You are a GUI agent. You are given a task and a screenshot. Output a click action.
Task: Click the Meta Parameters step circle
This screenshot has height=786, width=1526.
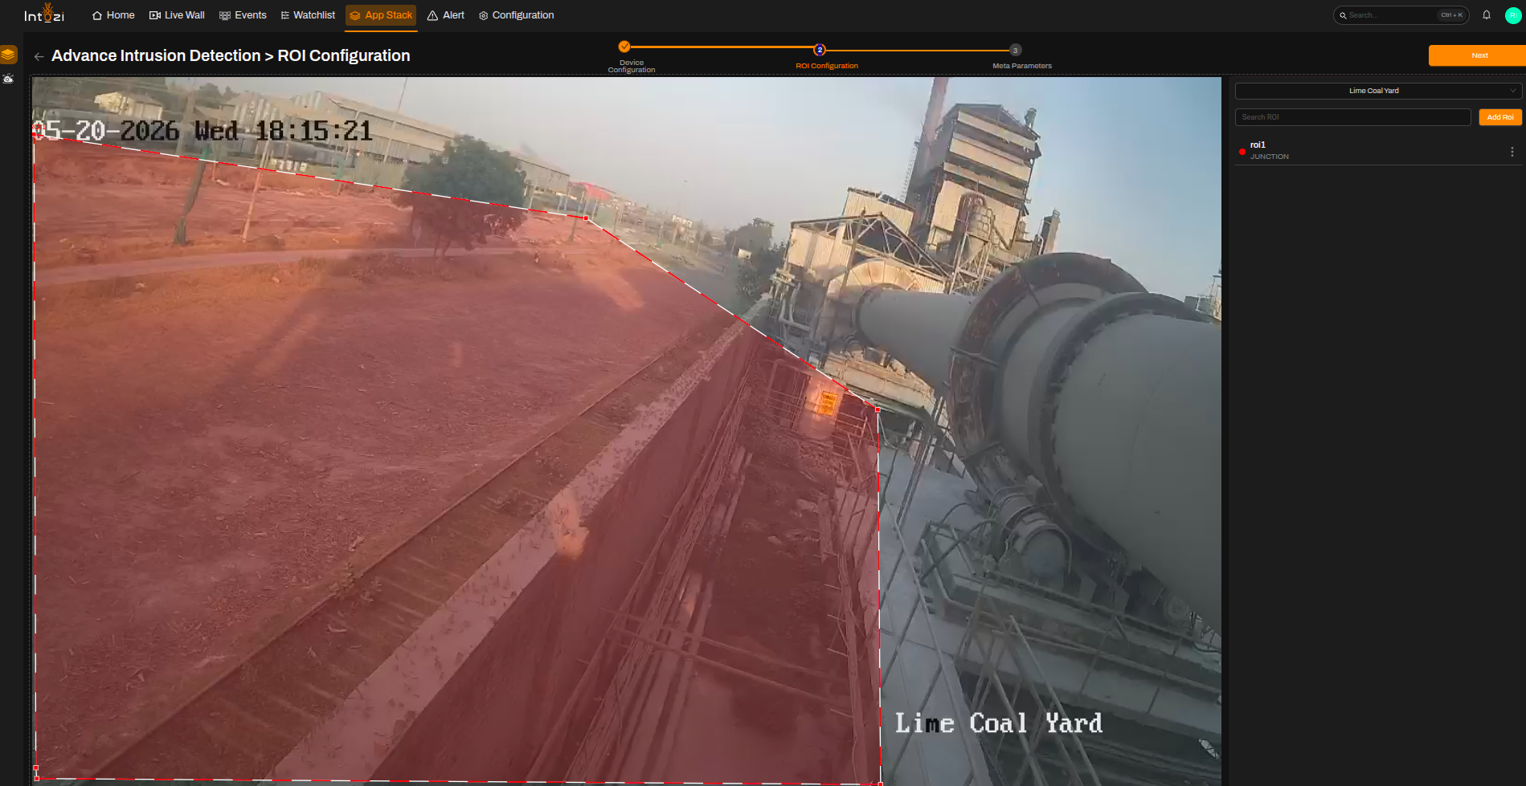point(1015,50)
